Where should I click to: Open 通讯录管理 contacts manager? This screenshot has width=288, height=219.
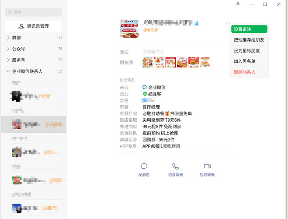[x=33, y=26]
